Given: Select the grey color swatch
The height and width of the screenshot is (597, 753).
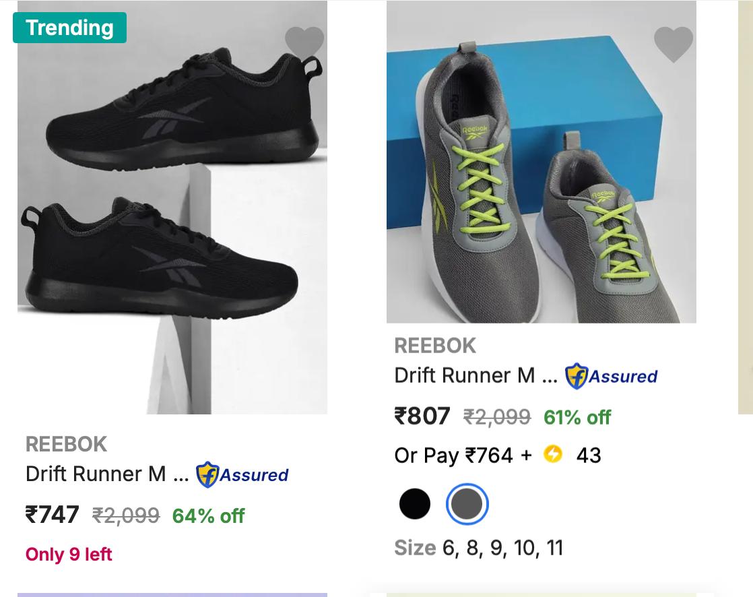Looking at the screenshot, I should [x=467, y=504].
